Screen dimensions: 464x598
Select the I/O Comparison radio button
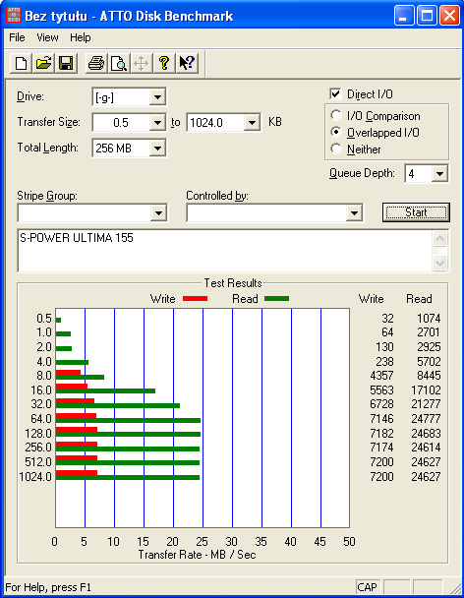coord(336,115)
